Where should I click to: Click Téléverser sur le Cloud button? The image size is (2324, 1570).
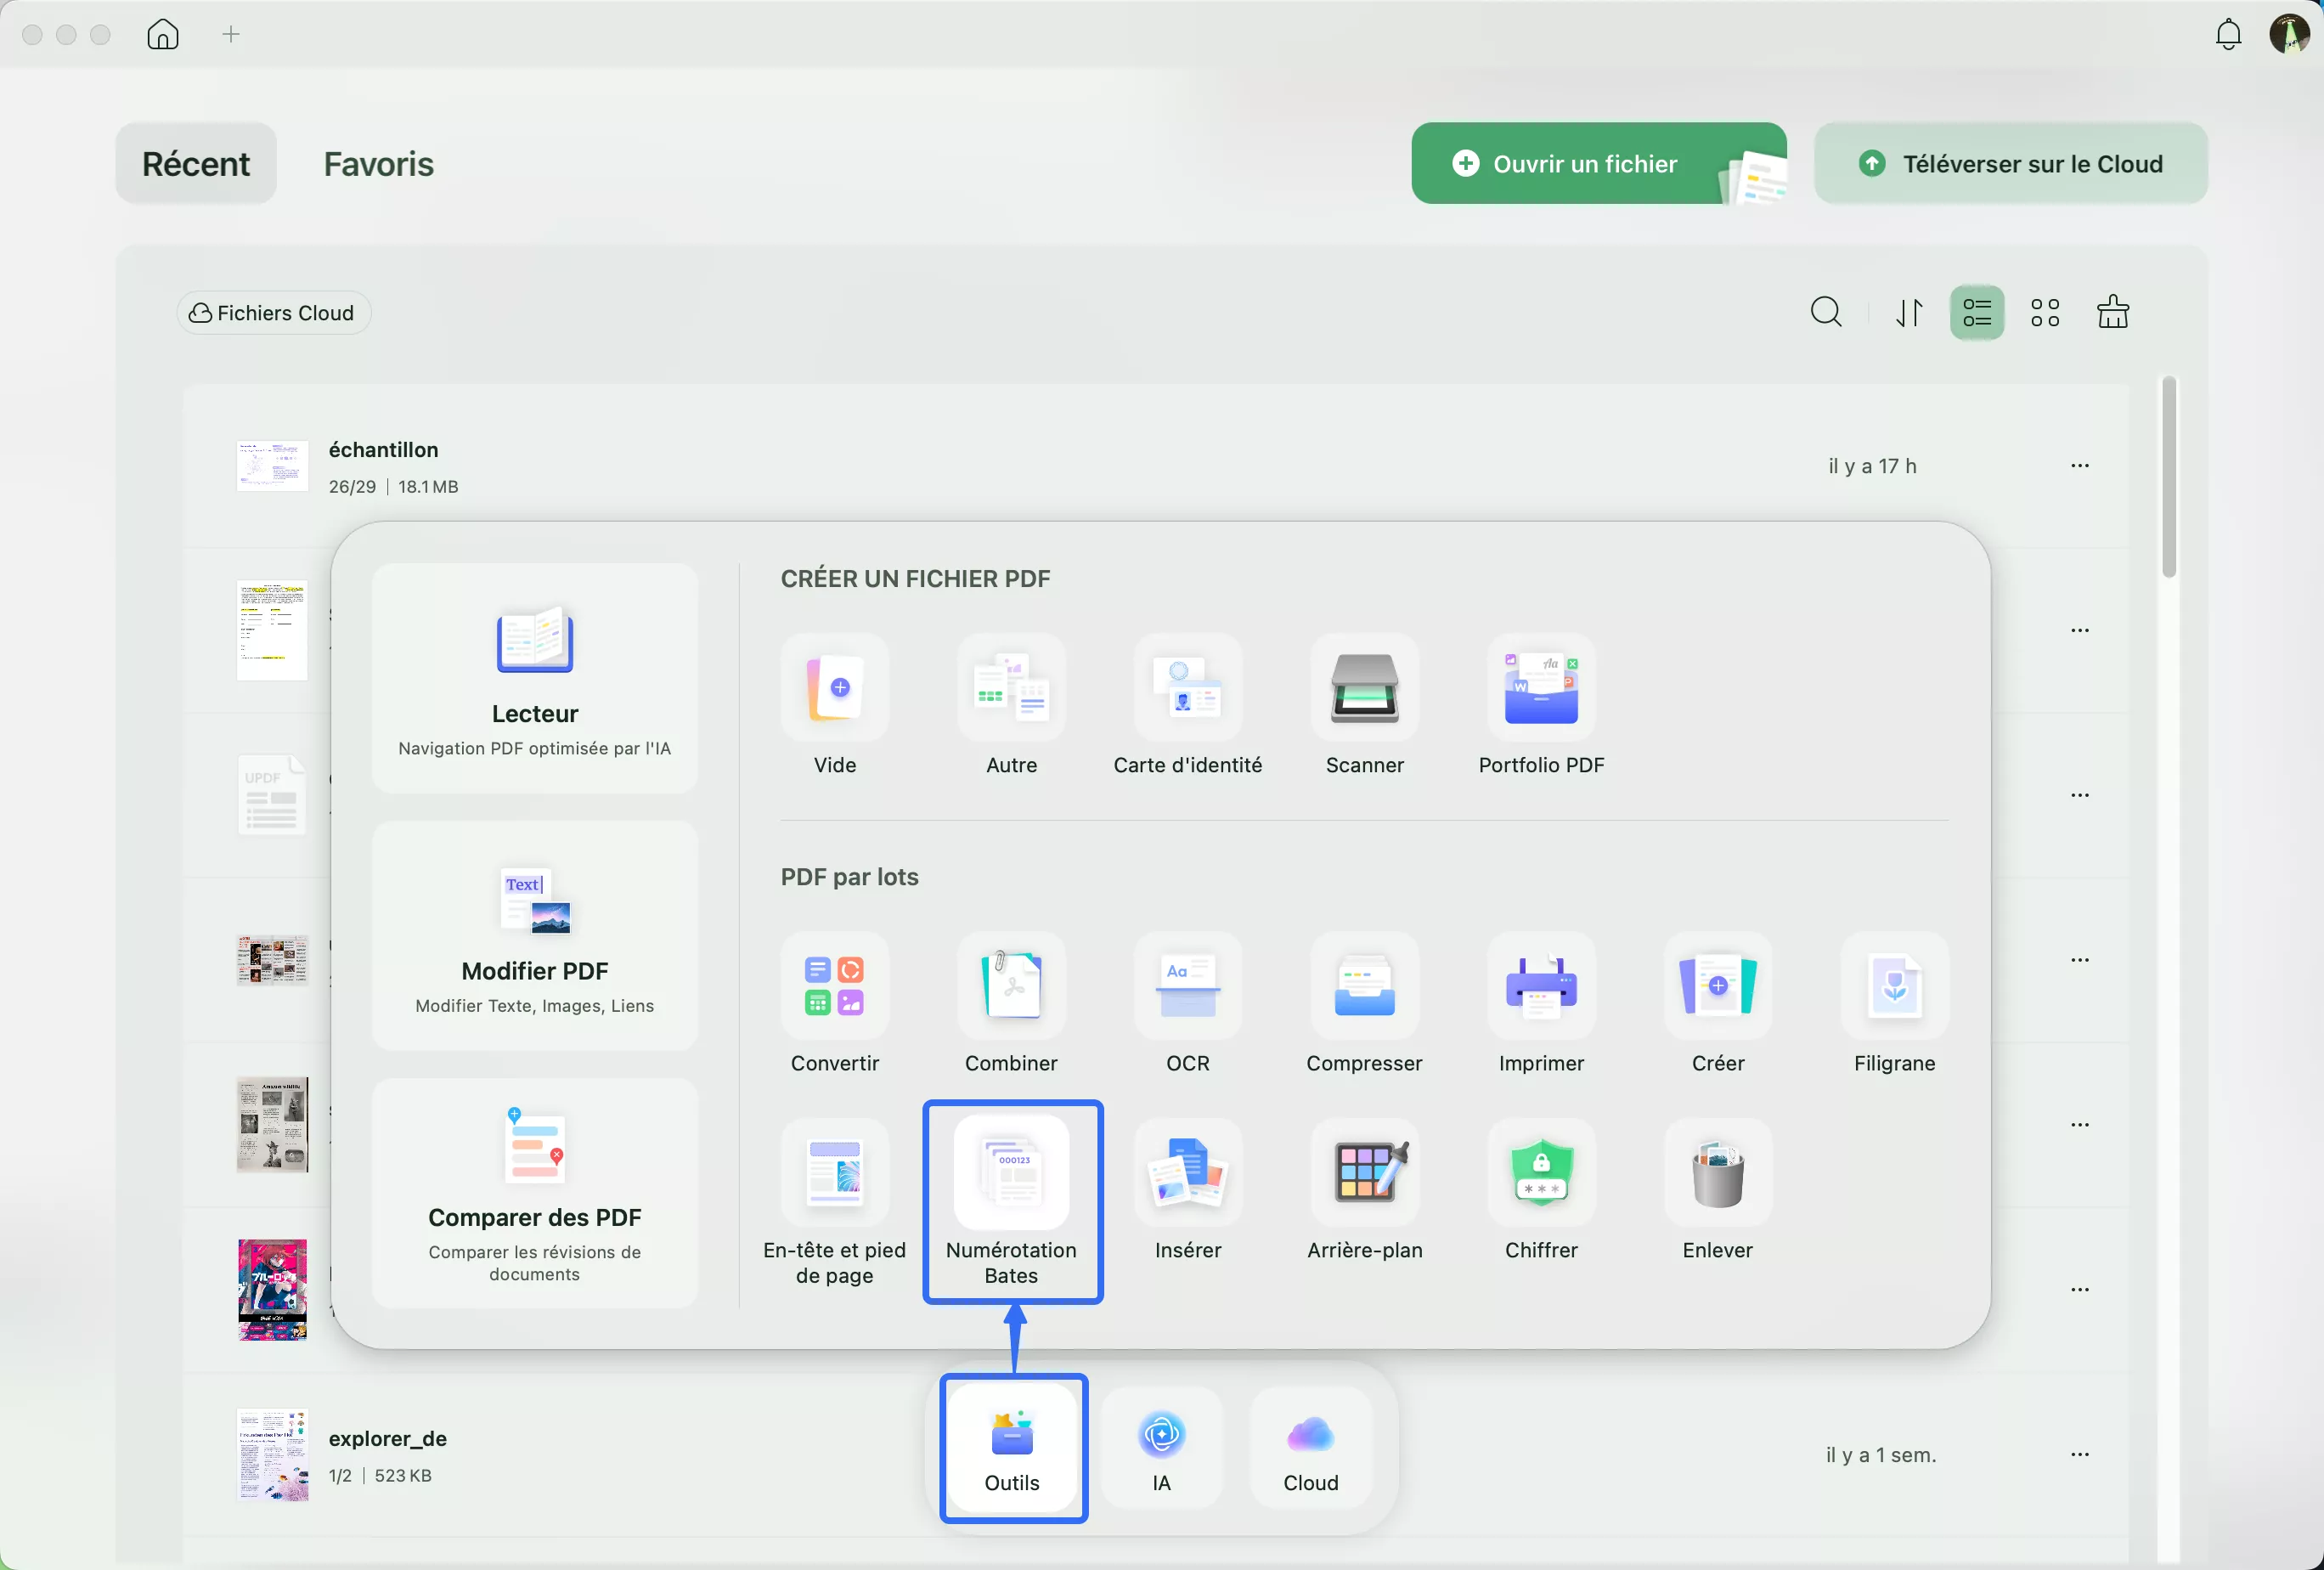pyautogui.click(x=2010, y=164)
